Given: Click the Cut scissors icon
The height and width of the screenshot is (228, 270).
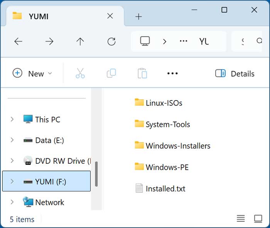Looking at the screenshot, I should coord(80,74).
